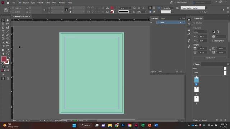Select the Untitled-2 document tab
The height and width of the screenshot is (129, 230).
[20, 16]
